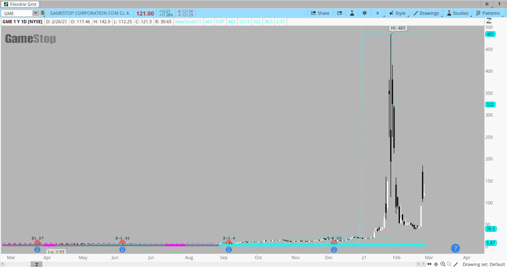Viewport: 507px width, 267px height.
Task: Click blue lightbulb event icon near September
Action: 229,250
